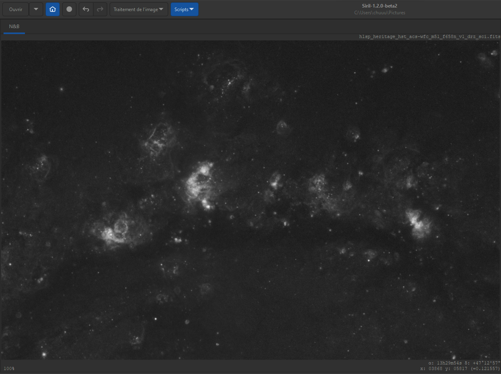Click the 100% zoom level indicator
Image resolution: width=501 pixels, height=374 pixels.
pyautogui.click(x=9, y=368)
